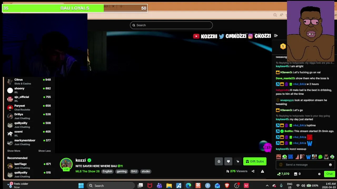Click the kozzi LIVE avatar
337x189 pixels.
pyautogui.click(x=66, y=164)
